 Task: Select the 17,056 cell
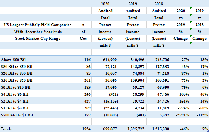tap(111, 87)
